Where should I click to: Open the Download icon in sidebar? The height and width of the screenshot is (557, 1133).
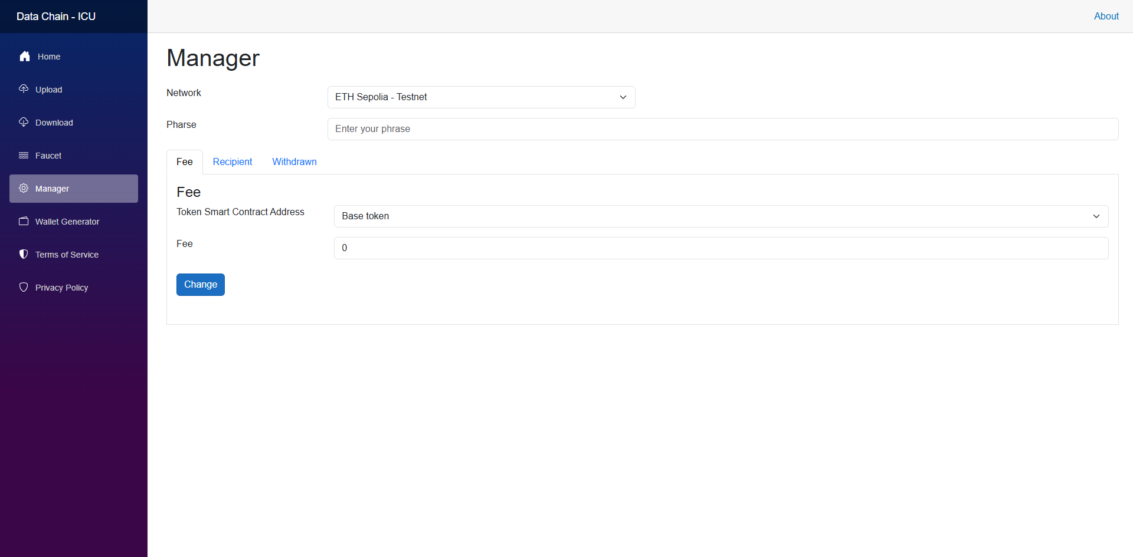[x=23, y=122]
